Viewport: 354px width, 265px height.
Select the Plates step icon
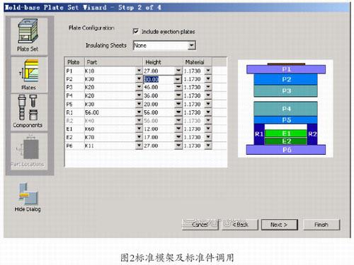(x=29, y=75)
